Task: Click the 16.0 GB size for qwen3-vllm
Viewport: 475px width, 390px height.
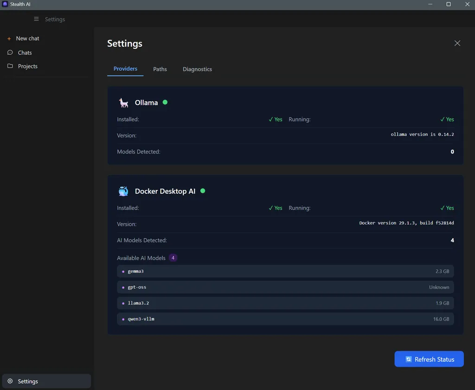Action: pyautogui.click(x=441, y=319)
